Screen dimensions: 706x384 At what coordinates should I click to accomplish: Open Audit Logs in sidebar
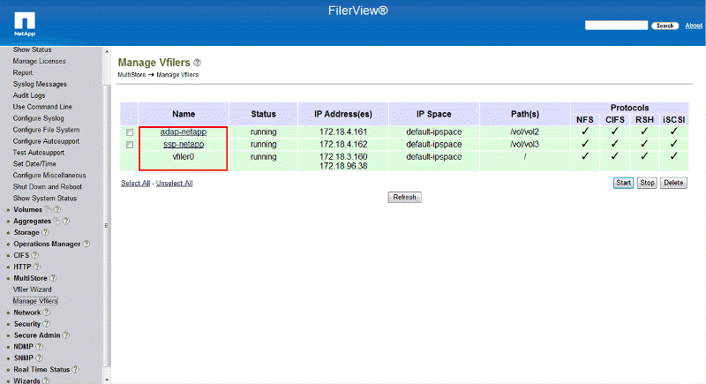tap(29, 95)
